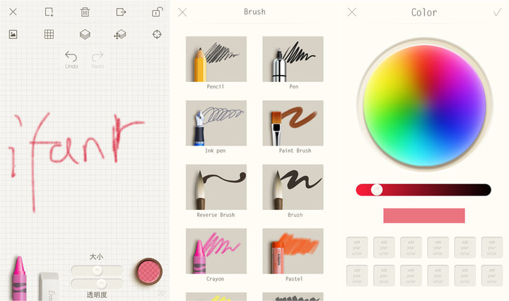Close the Brush panel
The width and height of the screenshot is (509, 301).
tap(182, 12)
